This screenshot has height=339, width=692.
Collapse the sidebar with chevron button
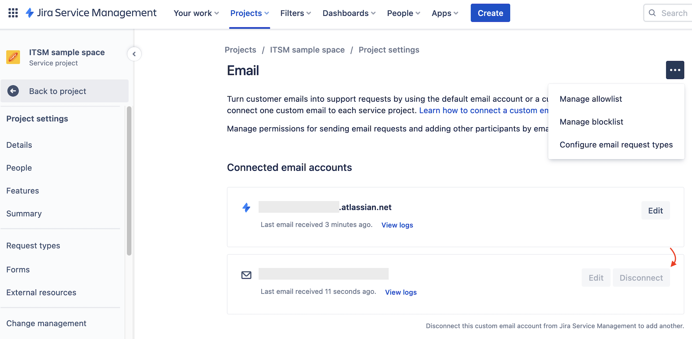[134, 54]
